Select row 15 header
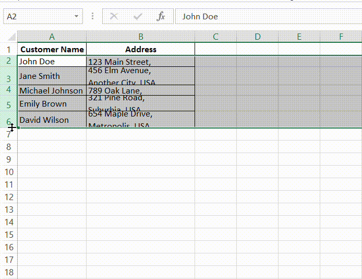This screenshot has width=362, height=279. [8, 235]
